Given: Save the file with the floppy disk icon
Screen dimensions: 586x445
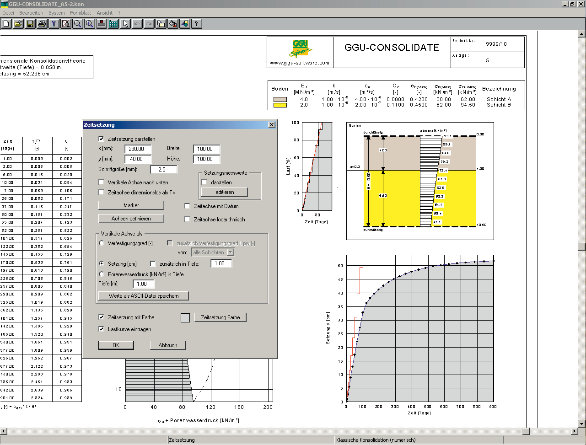Looking at the screenshot, I should pos(30,24).
